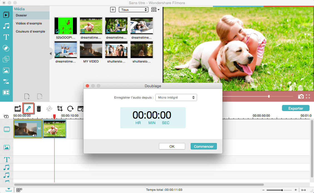Click the voiceover microphone icon in toolbar
Viewport: 314px width, 193px height.
(x=28, y=108)
